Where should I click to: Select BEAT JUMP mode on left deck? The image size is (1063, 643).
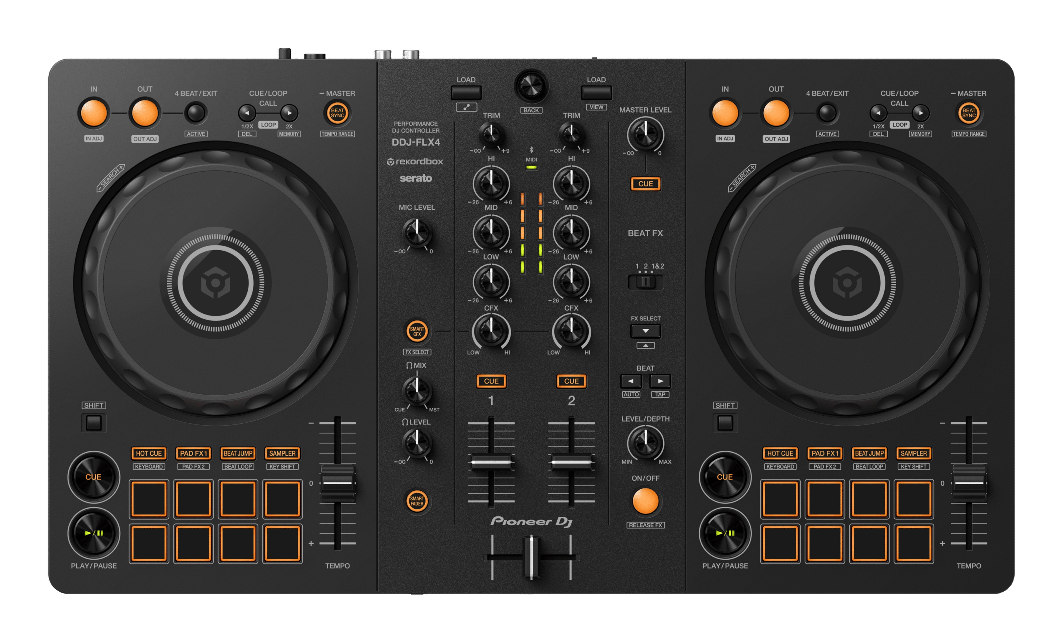pos(238,453)
